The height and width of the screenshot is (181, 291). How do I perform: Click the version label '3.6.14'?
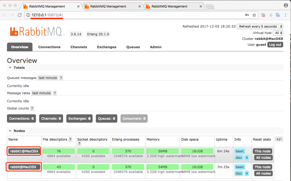coord(76,34)
